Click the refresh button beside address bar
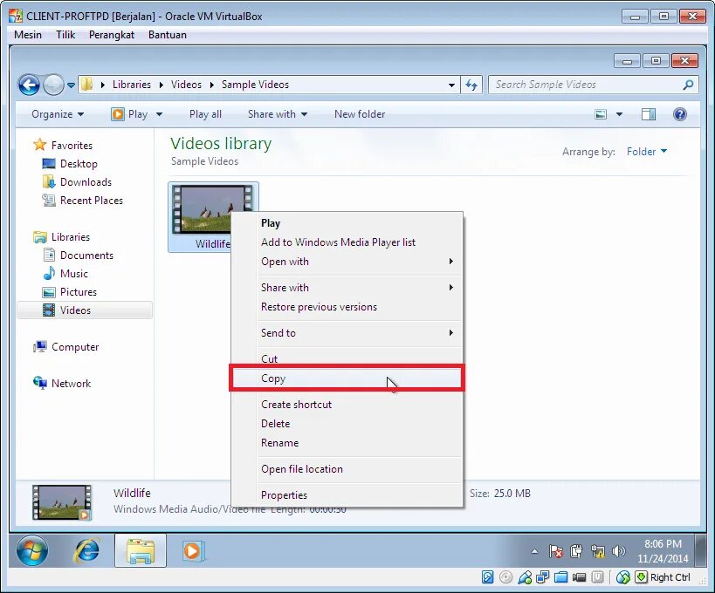This screenshot has height=593, width=715. (x=471, y=85)
